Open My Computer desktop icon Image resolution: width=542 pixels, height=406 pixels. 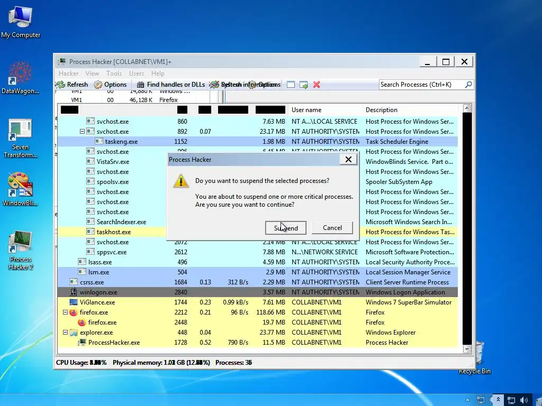coord(21,22)
